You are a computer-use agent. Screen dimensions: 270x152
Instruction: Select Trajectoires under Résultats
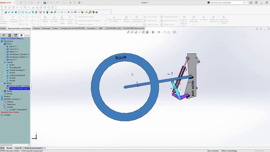coord(11,104)
